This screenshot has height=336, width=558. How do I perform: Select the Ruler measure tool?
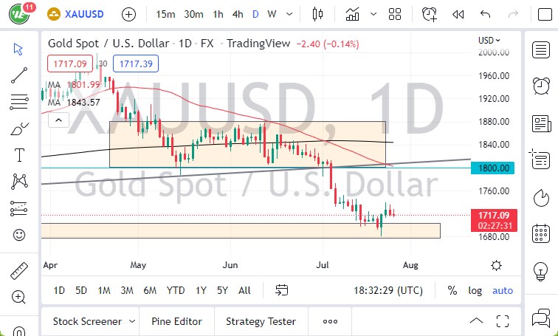tap(20, 271)
